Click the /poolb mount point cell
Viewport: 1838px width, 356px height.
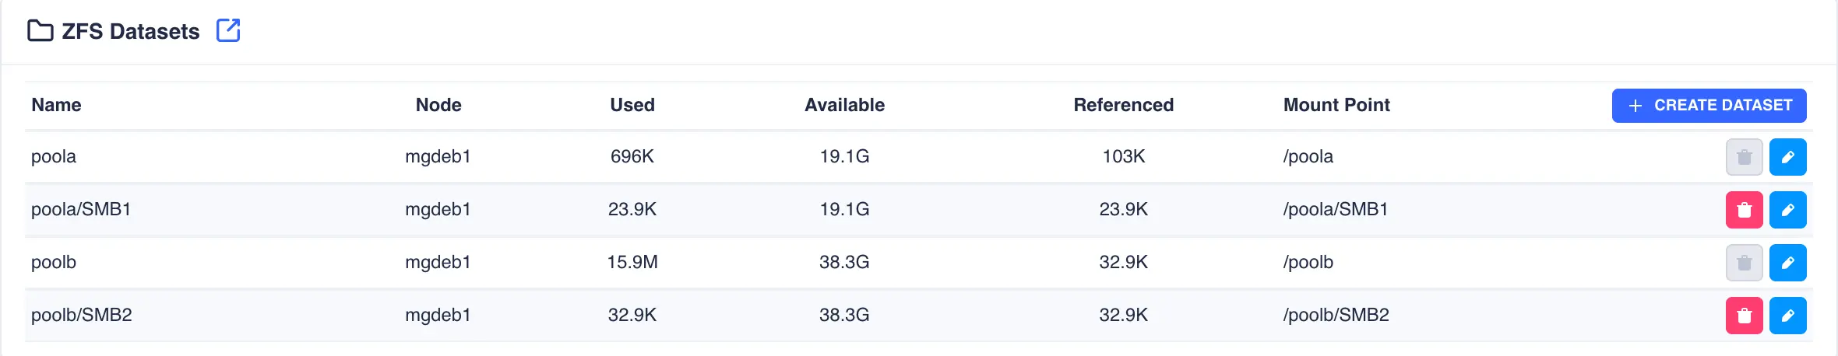(x=1308, y=262)
